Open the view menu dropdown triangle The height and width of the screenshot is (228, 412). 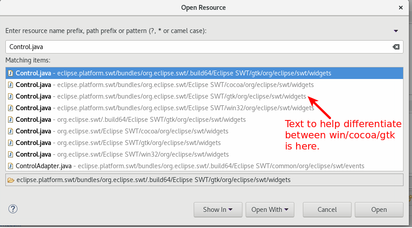pyautogui.click(x=396, y=31)
